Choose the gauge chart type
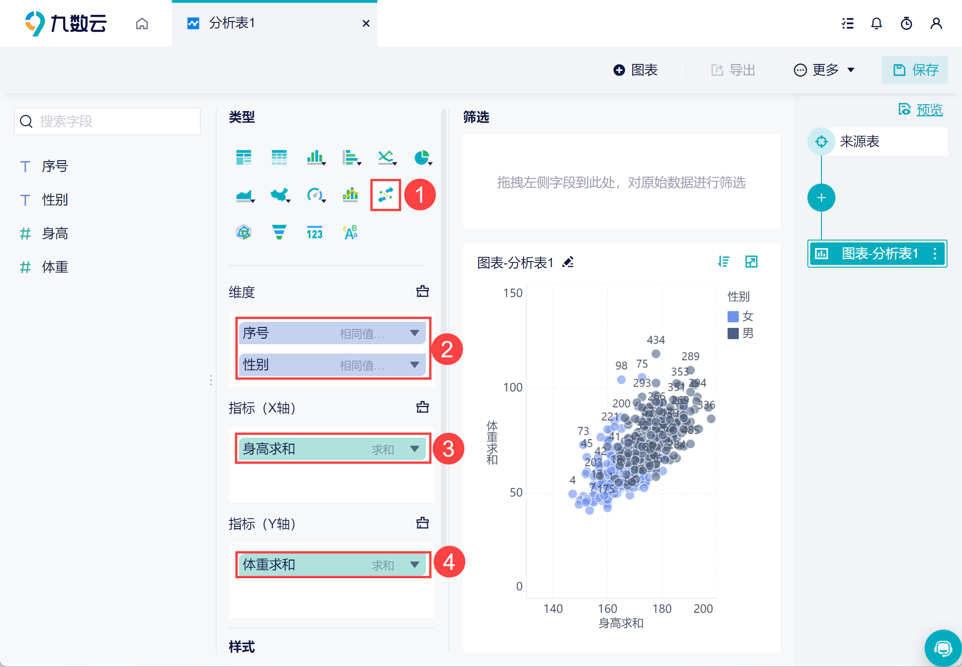This screenshot has width=962, height=667. pos(316,195)
